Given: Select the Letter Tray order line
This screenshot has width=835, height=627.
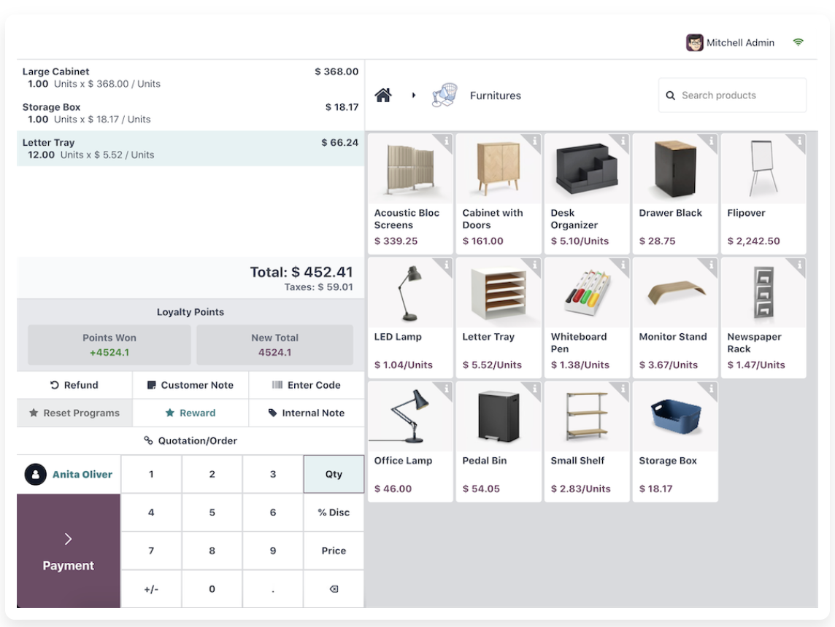Looking at the screenshot, I should coord(191,149).
